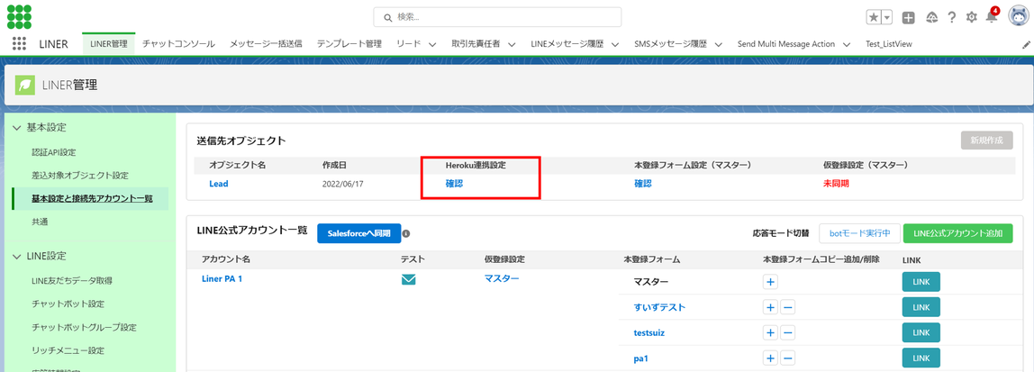Screen dimensions: 1034x372
Task: Open the すいずテスト form link
Action: (x=659, y=307)
